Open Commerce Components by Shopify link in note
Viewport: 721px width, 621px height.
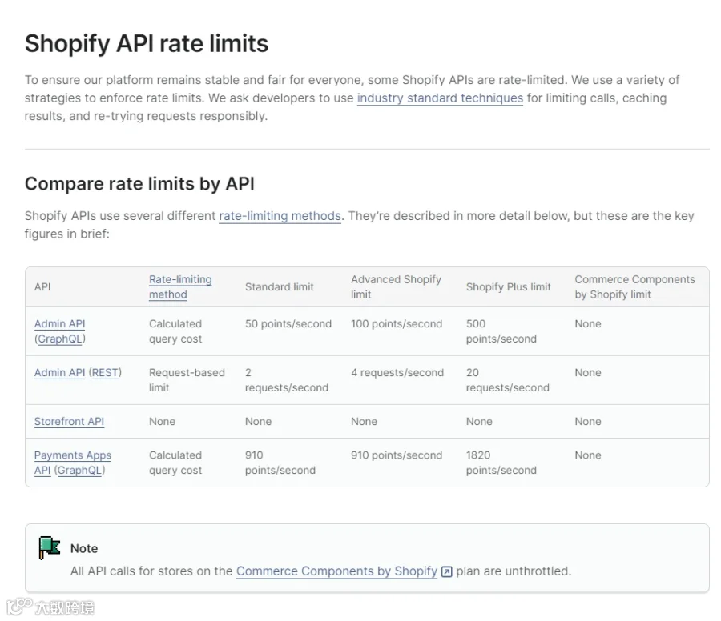pos(336,571)
